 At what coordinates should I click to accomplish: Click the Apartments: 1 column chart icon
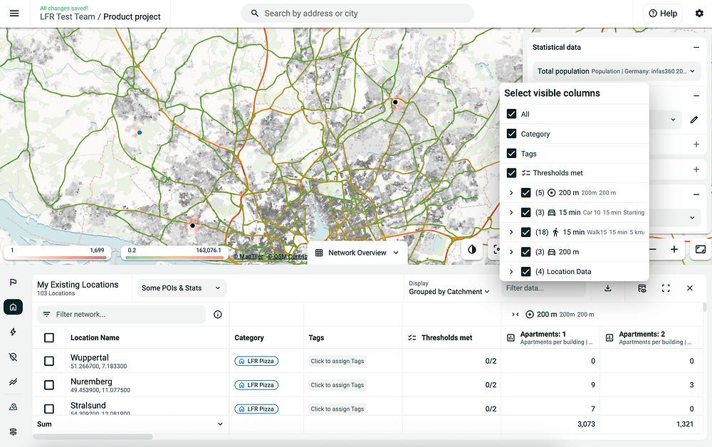[x=511, y=338]
